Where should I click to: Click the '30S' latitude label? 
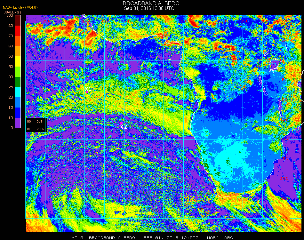click(284, 179)
